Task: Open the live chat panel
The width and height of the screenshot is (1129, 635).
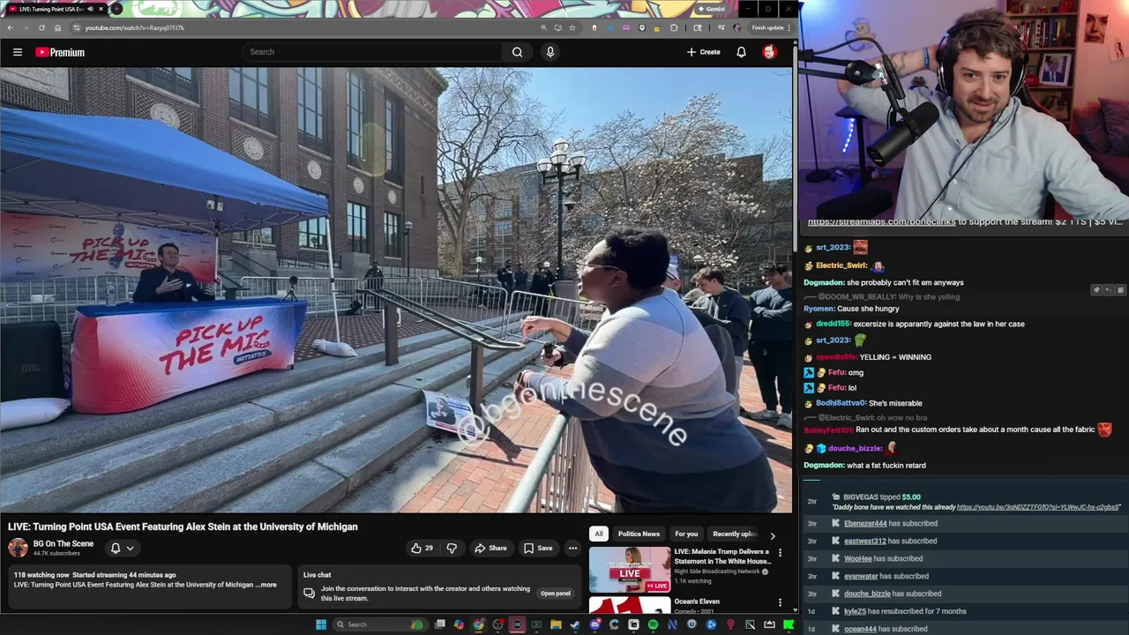Action: tap(555, 593)
